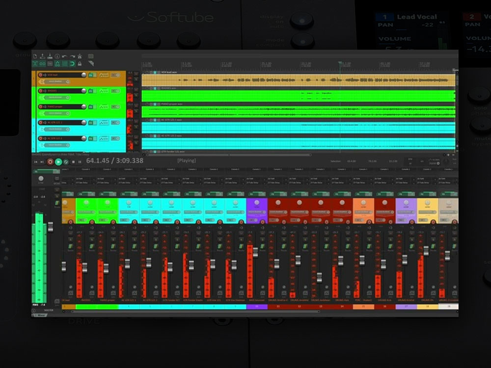Click the Undo arrow in the toolbar
This screenshot has height=368, width=491.
tap(65, 56)
